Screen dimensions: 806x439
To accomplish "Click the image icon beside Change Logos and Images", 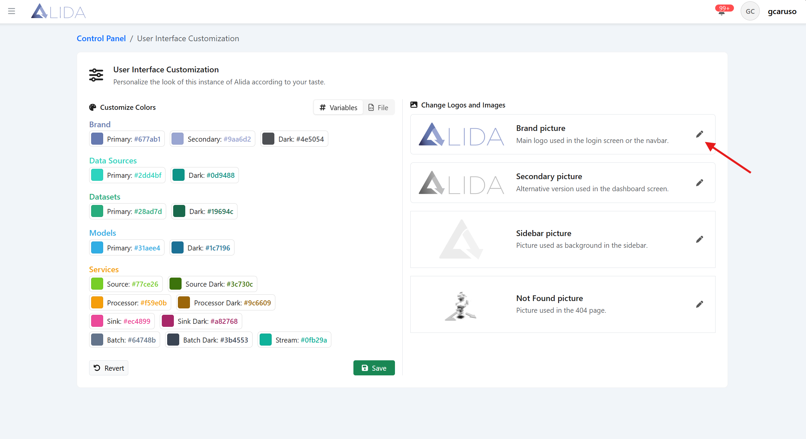I will 414,105.
